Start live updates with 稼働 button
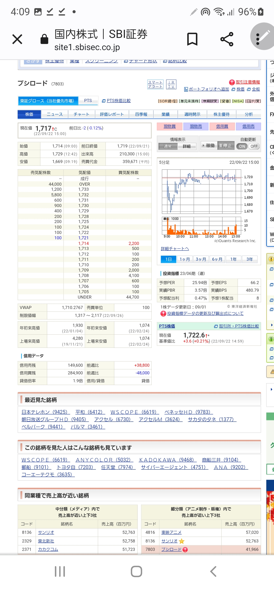 [x=209, y=145]
